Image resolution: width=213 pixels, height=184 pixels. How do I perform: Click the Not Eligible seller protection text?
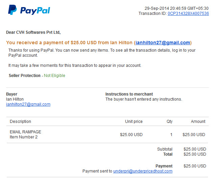(54, 75)
